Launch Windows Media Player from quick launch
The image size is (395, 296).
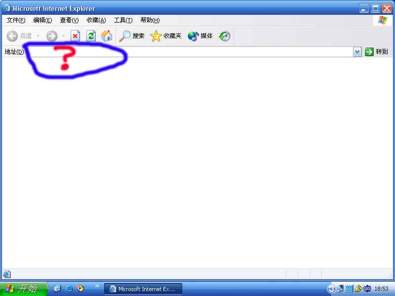click(80, 288)
